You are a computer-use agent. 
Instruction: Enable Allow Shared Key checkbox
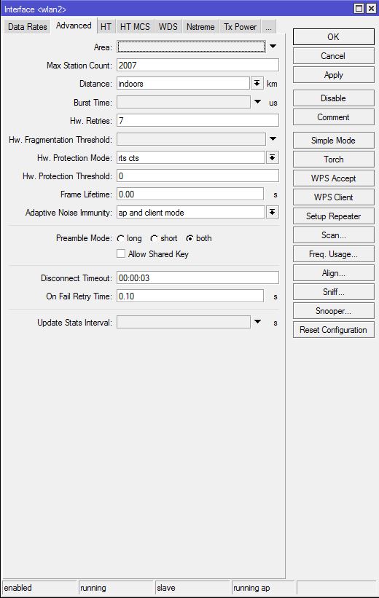tap(121, 253)
